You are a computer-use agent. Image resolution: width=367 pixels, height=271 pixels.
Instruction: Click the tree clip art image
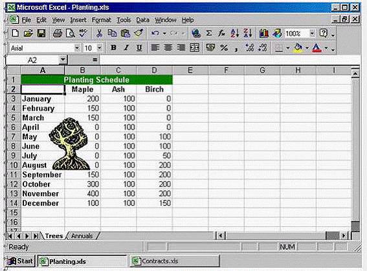(69, 144)
